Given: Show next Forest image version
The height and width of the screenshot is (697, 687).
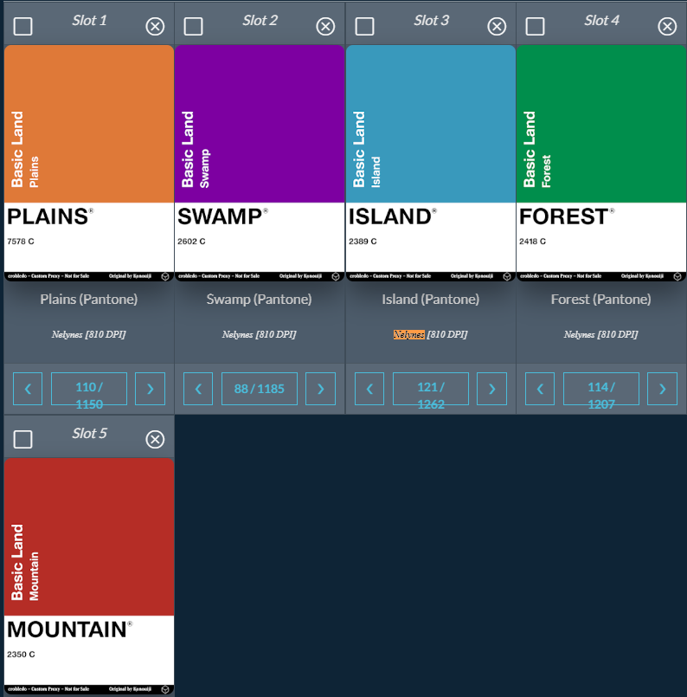Looking at the screenshot, I should (x=662, y=389).
